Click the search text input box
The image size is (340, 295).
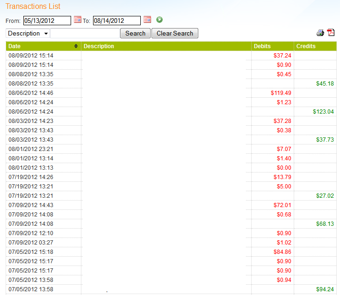tap(85, 34)
